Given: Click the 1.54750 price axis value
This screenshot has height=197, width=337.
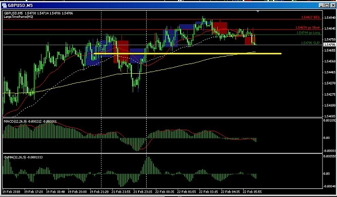Looking at the screenshot, I should click(329, 39).
